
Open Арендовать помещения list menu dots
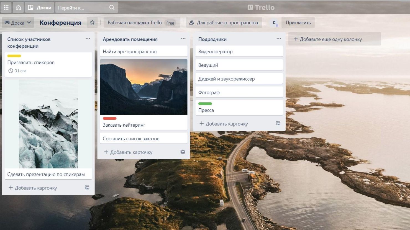click(x=183, y=39)
